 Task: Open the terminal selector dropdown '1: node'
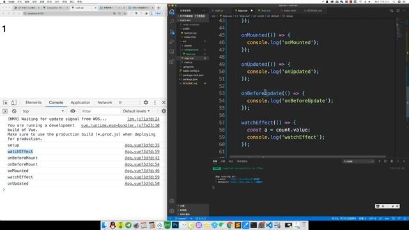[359, 162]
